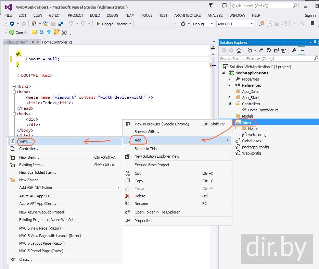
Task: Click the Save All toolbar icon
Action: [61, 24]
